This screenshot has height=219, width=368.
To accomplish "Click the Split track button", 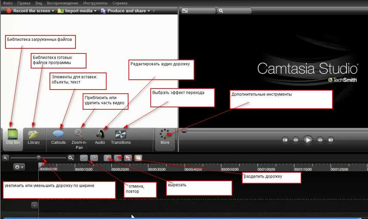I will tap(118, 158).
